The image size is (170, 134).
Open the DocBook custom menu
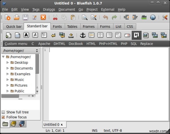(76, 44)
